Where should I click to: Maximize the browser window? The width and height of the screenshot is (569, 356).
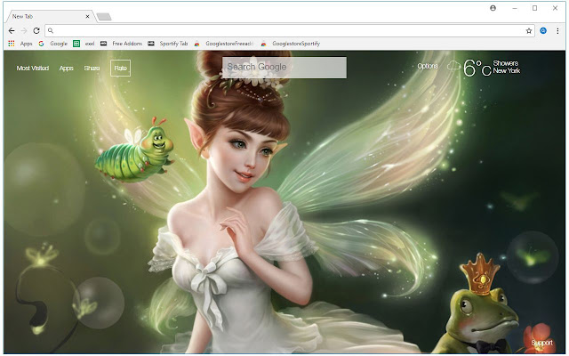coord(534,8)
